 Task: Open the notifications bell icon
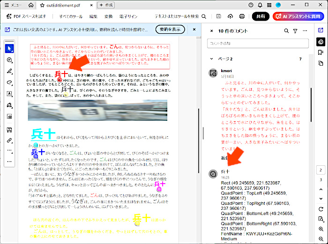click(260, 5)
